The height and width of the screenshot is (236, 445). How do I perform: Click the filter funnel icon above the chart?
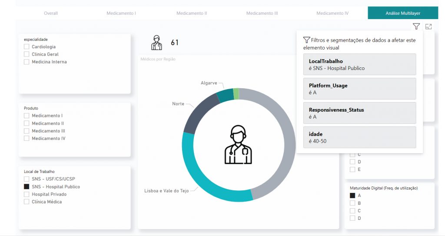tap(416, 27)
